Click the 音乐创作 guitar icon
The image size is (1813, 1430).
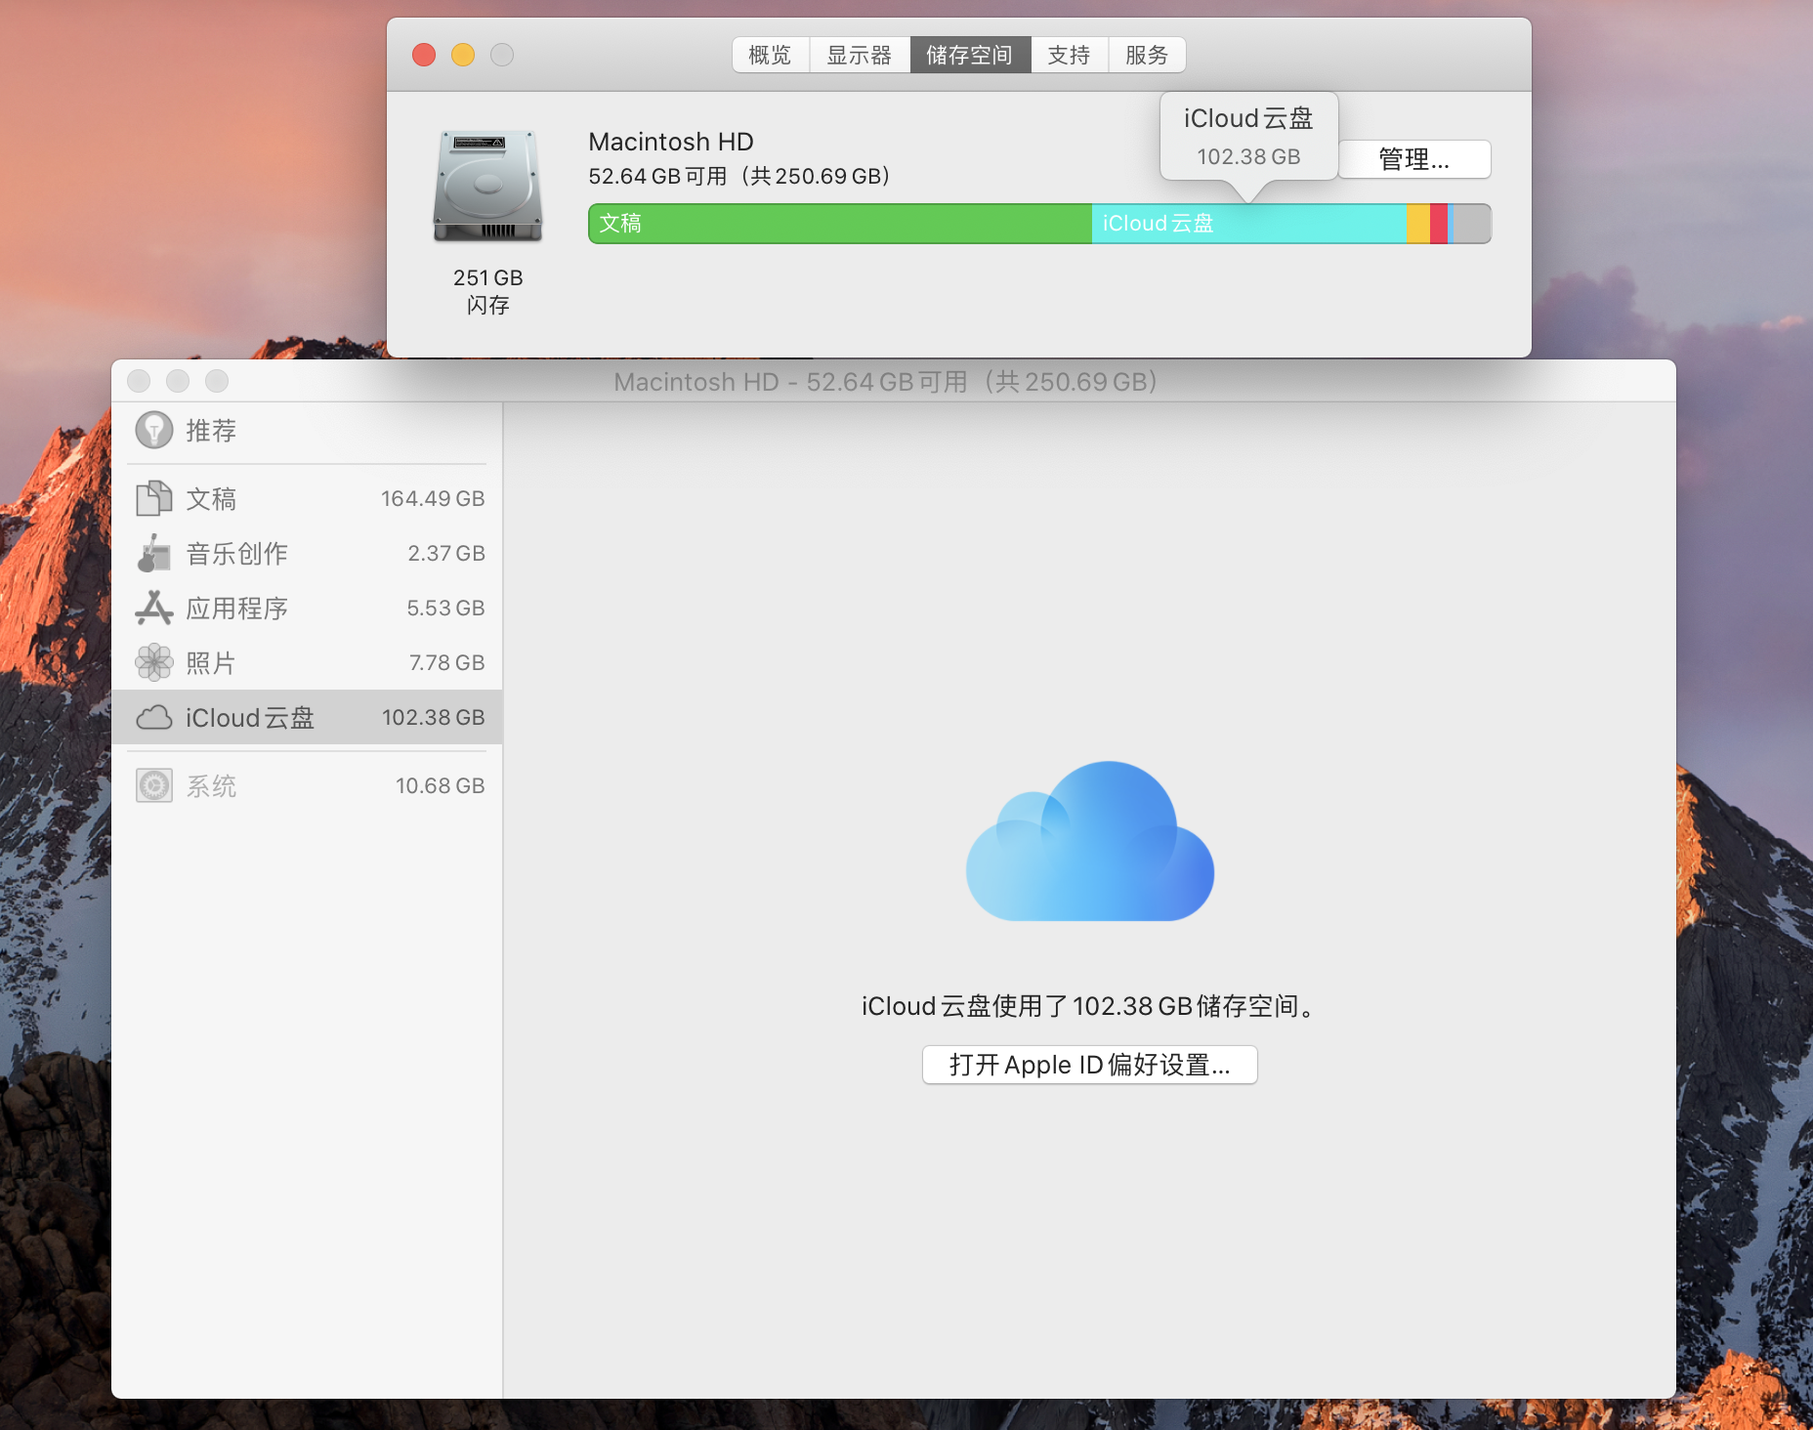click(153, 553)
